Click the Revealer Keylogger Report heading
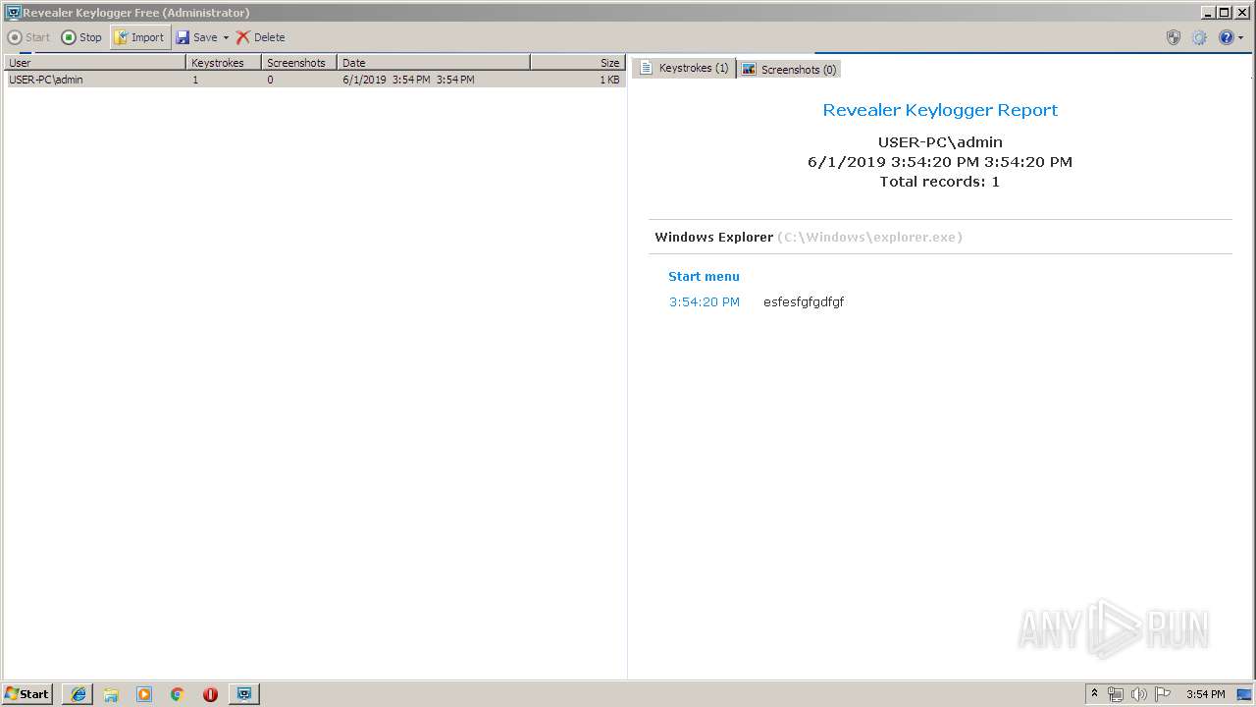Viewport: 1256px width, 707px height. [x=940, y=110]
